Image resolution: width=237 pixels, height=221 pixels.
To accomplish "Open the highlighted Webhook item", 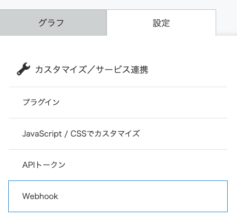I will tap(118, 196).
